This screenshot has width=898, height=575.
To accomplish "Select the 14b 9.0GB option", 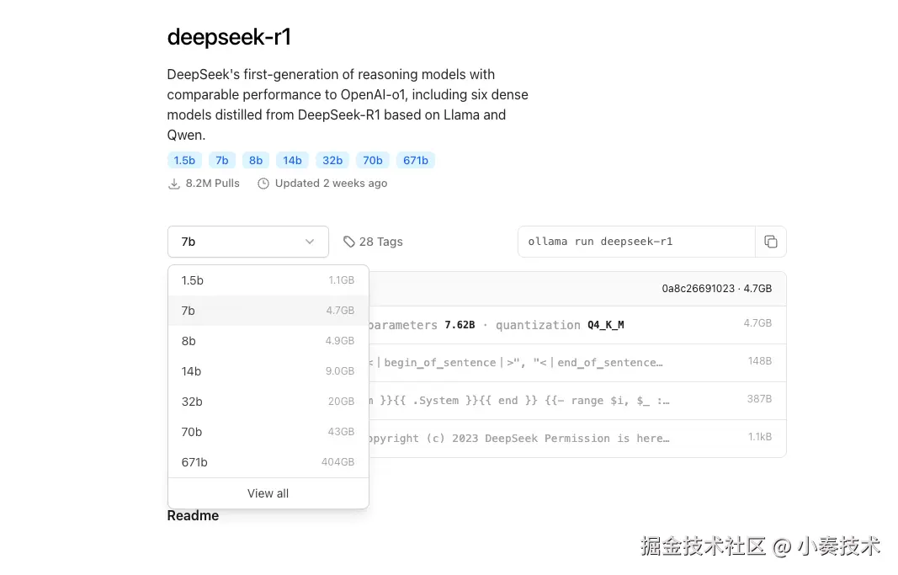I will (x=268, y=371).
